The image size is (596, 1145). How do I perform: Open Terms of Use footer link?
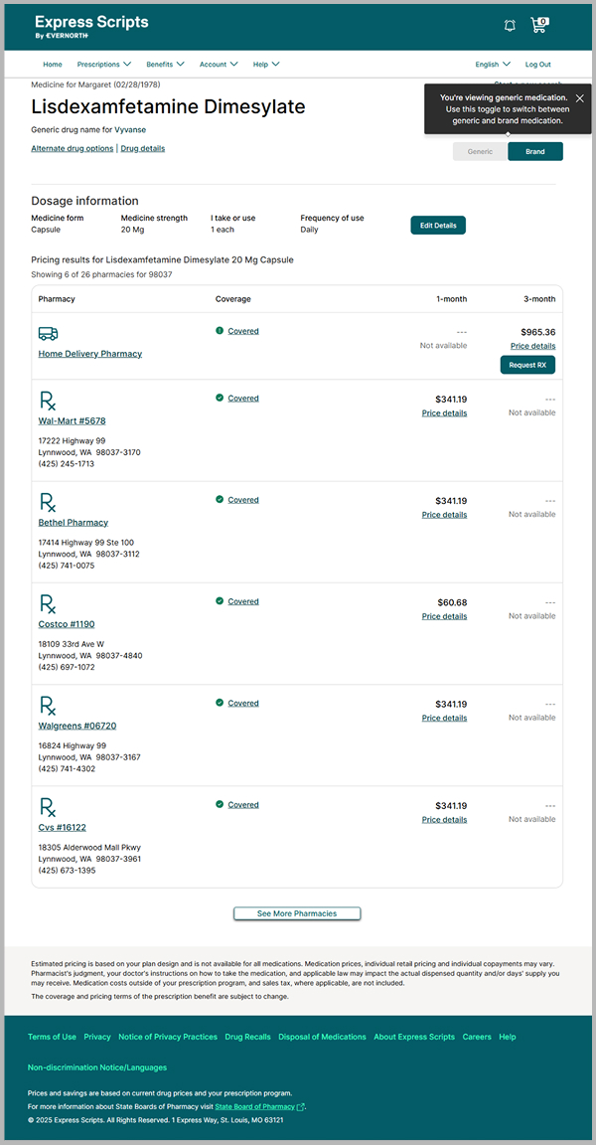tap(52, 1037)
